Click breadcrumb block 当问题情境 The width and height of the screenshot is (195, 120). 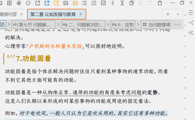156,25
